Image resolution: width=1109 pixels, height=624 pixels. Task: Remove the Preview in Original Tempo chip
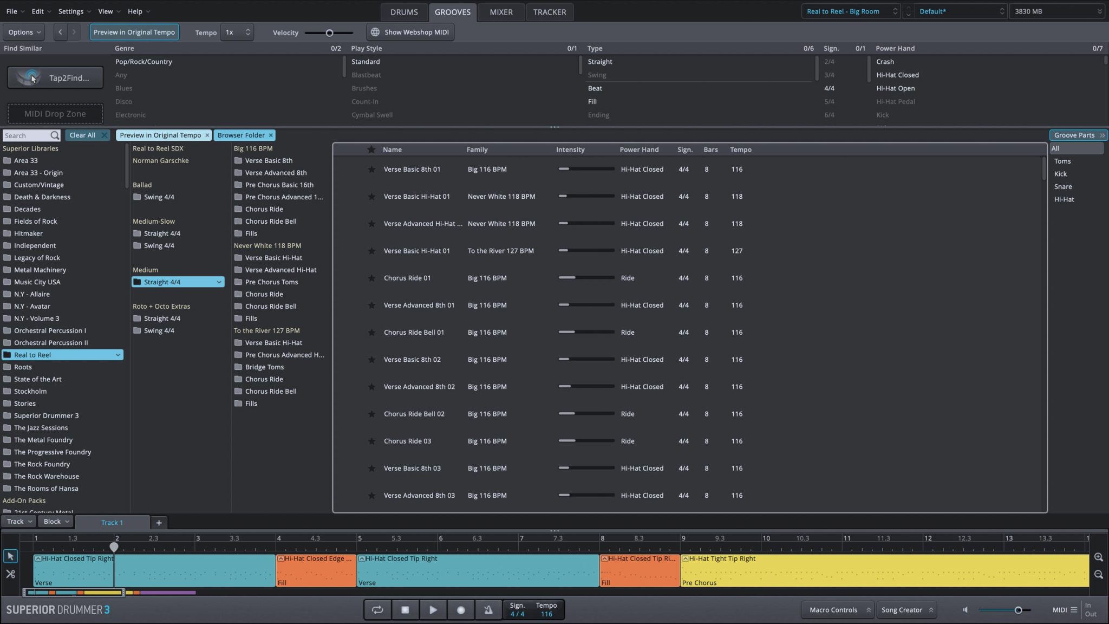(x=207, y=135)
